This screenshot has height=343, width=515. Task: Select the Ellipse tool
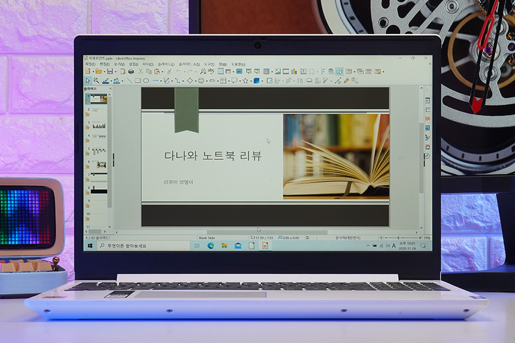(146, 80)
